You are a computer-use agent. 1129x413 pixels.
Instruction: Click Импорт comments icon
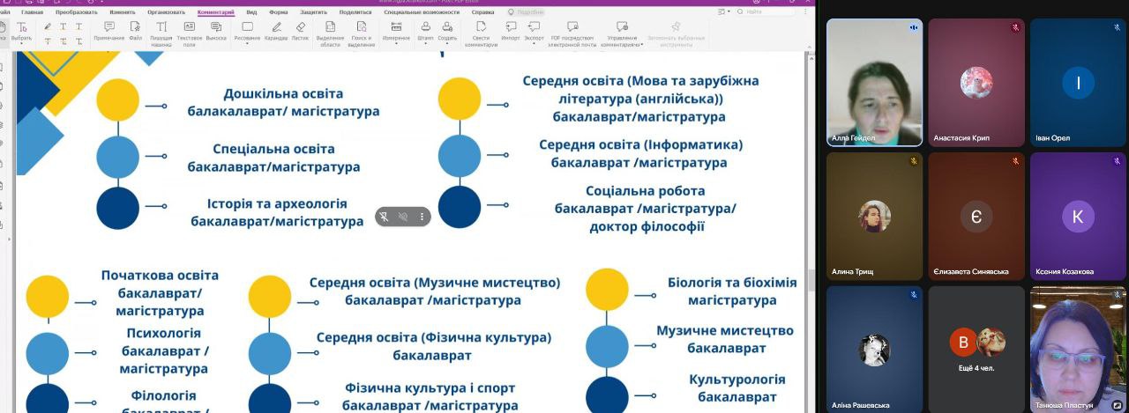[x=511, y=32]
